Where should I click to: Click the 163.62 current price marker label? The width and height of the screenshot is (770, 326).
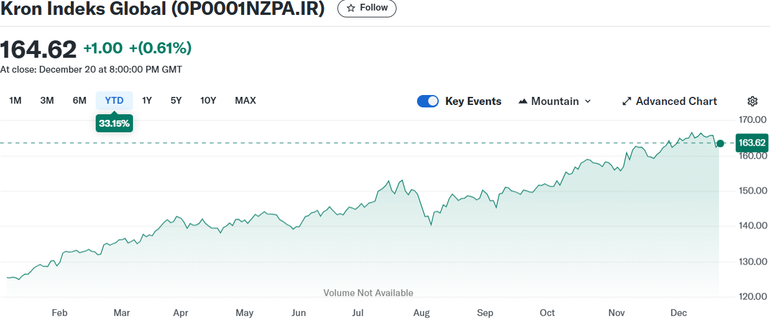click(x=752, y=143)
